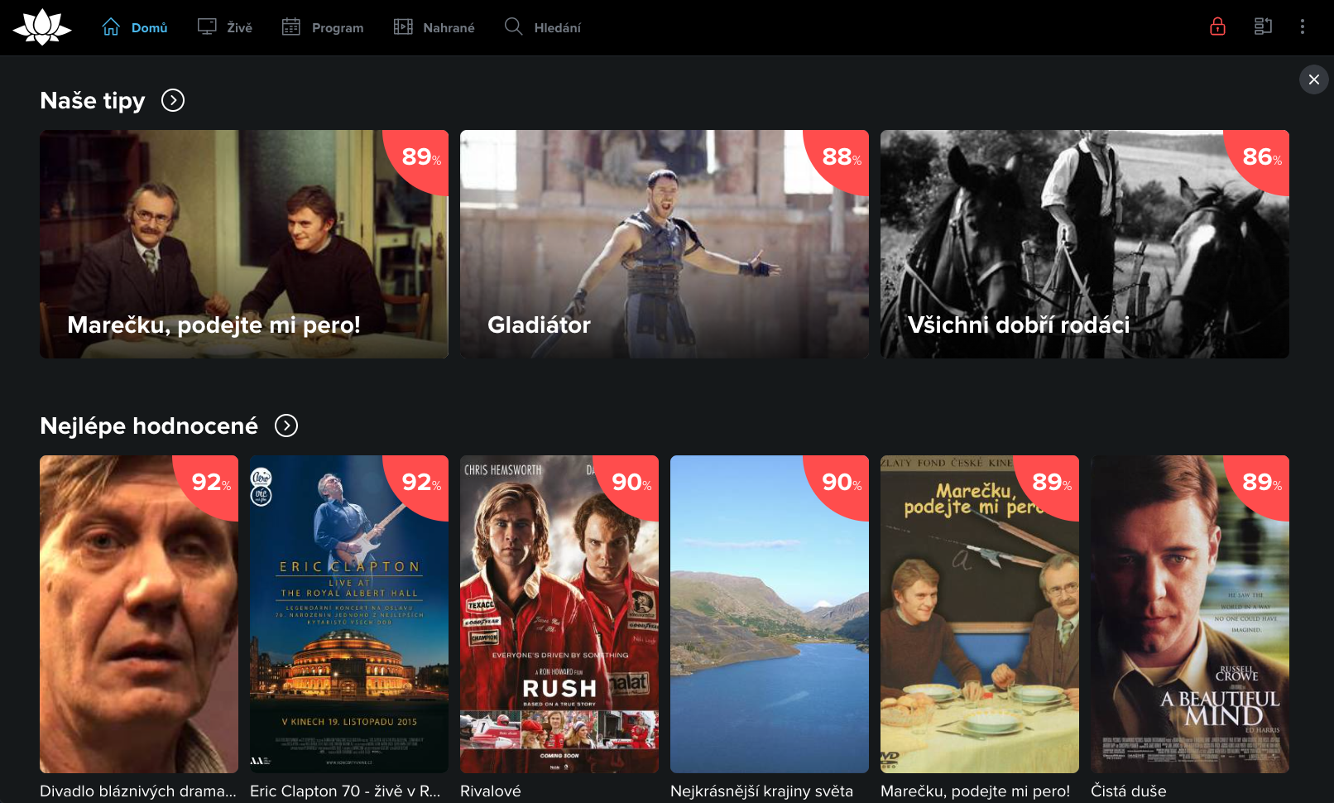
Task: Open the Gladiátor tip card
Action: (665, 244)
